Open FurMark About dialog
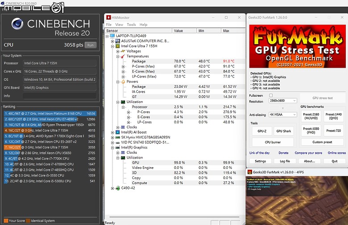The width and height of the screenshot is (348, 225). click(309, 161)
